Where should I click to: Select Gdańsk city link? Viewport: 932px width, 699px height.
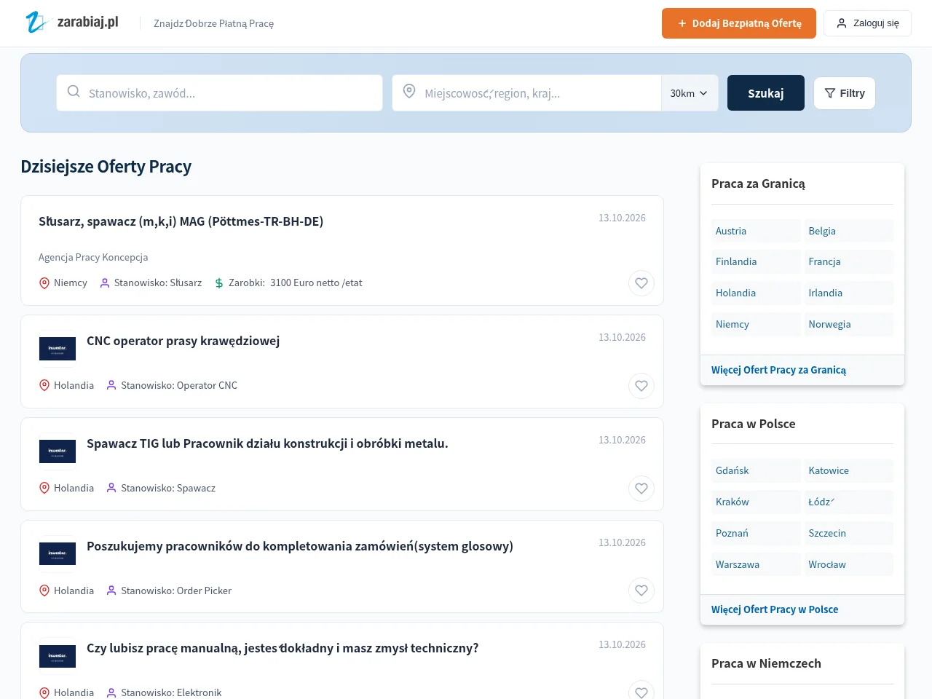[756, 470]
